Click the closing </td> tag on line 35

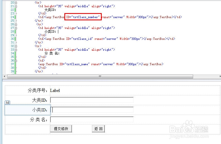[x=42, y=57]
